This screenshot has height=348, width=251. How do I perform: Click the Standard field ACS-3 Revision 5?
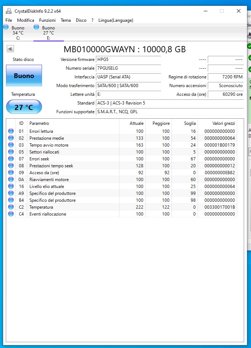point(170,103)
